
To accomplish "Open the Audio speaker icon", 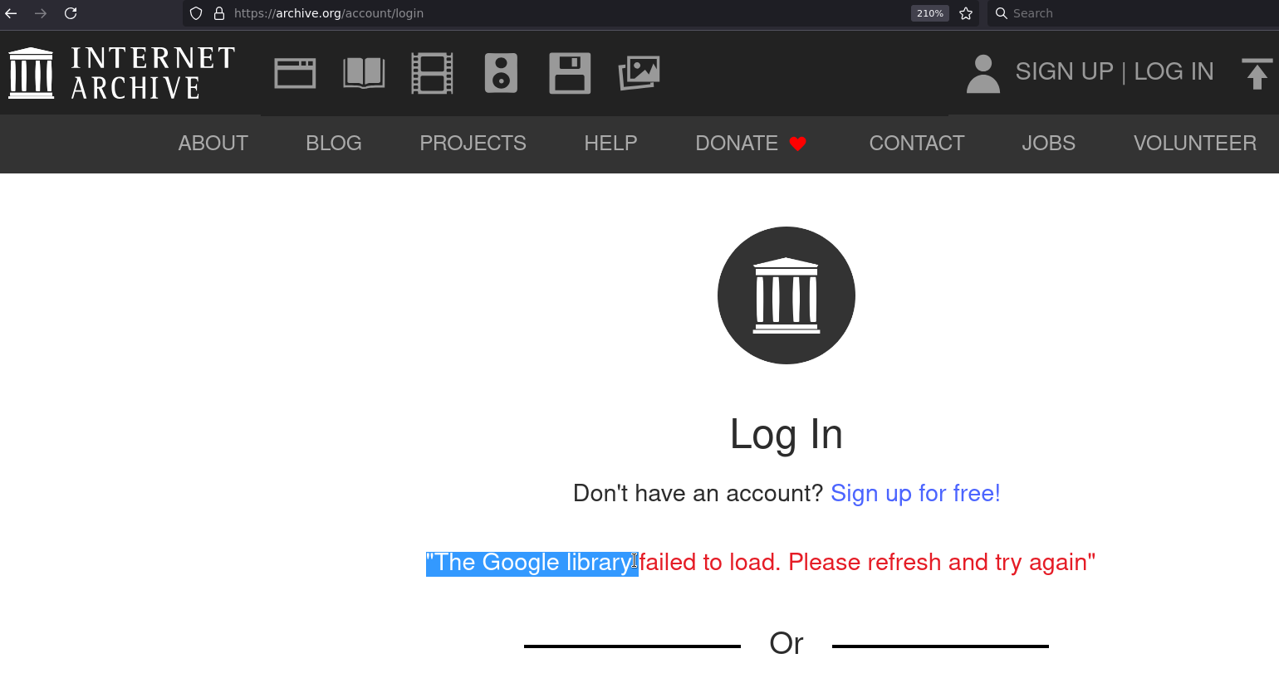I will (501, 73).
